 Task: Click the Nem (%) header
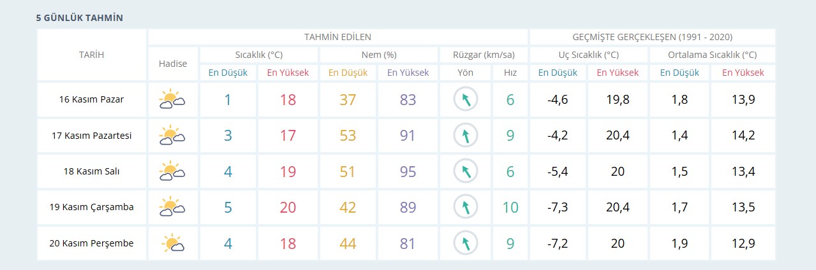point(379,55)
